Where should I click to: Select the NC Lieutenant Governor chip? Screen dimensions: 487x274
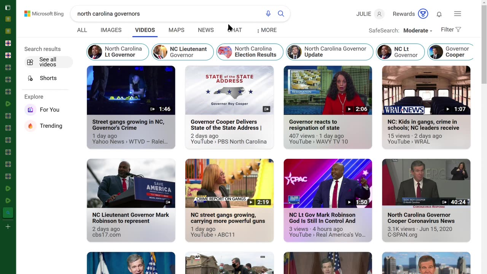click(x=183, y=52)
